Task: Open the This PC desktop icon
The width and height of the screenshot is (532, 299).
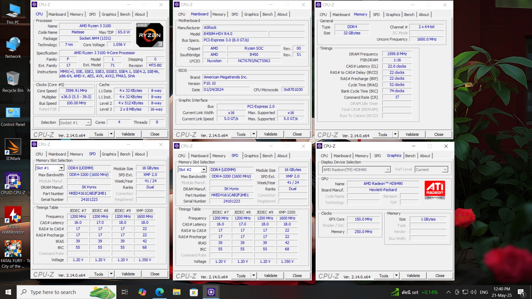Action: [13, 14]
